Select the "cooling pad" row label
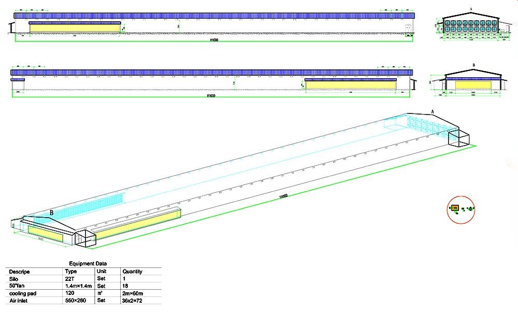Screen dimensions: 518x312 [23, 293]
